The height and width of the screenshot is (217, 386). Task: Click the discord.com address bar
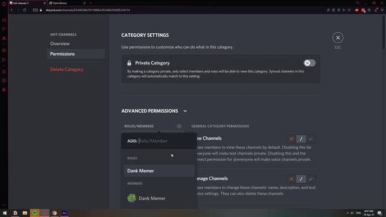[x=87, y=10]
